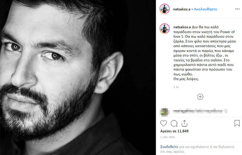
Task: Click the 1 ω caption timestamp
Action: 176,87
